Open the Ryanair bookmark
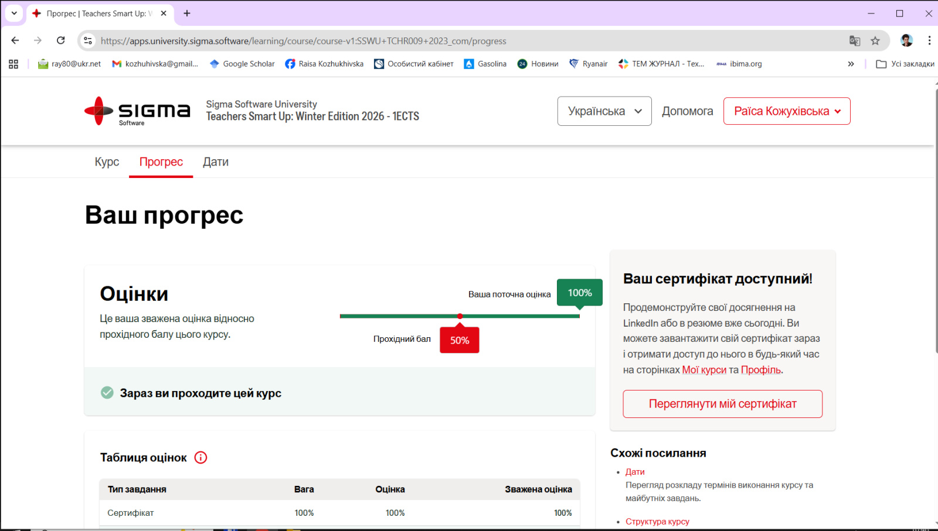 [x=588, y=64]
